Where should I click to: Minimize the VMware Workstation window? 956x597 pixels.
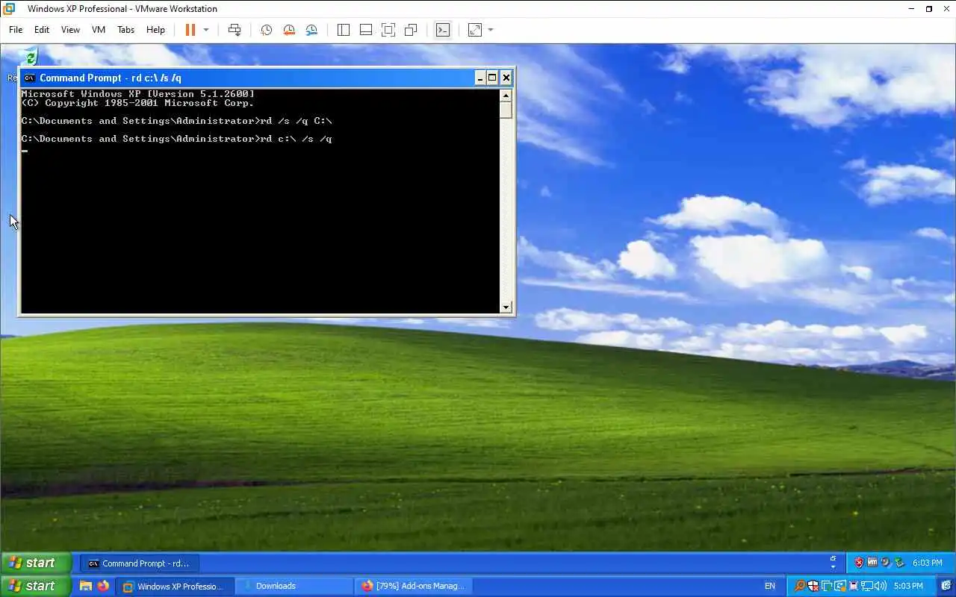912,9
